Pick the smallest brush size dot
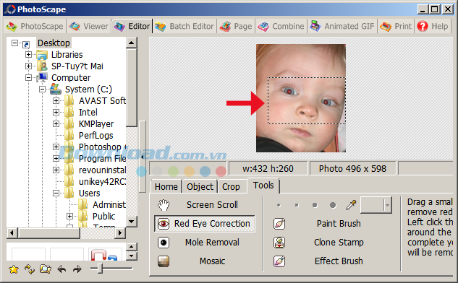This screenshot has width=458, height=283. (279, 205)
